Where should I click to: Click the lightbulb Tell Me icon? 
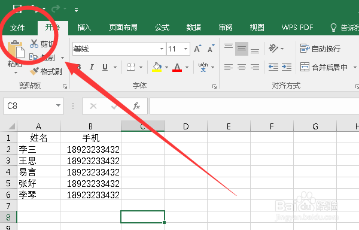(x=333, y=28)
